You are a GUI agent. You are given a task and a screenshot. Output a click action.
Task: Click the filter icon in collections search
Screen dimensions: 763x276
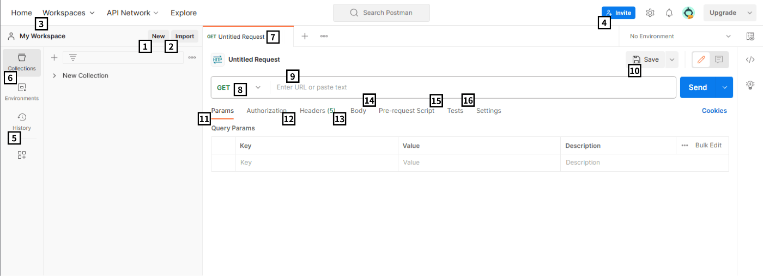click(73, 57)
